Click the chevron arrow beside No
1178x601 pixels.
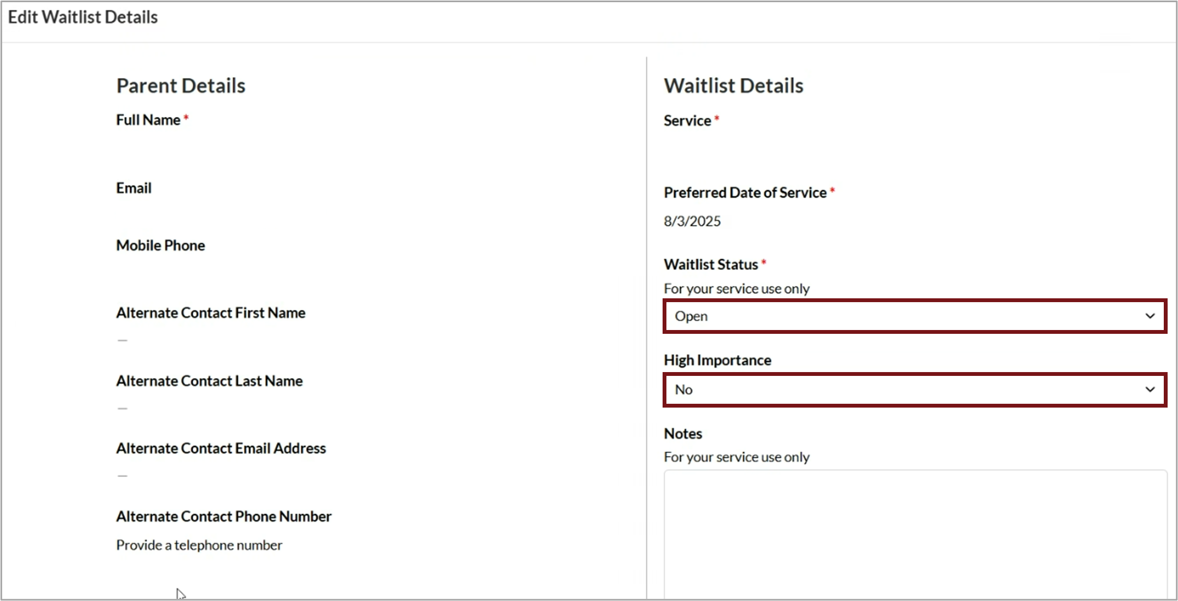coord(1150,390)
